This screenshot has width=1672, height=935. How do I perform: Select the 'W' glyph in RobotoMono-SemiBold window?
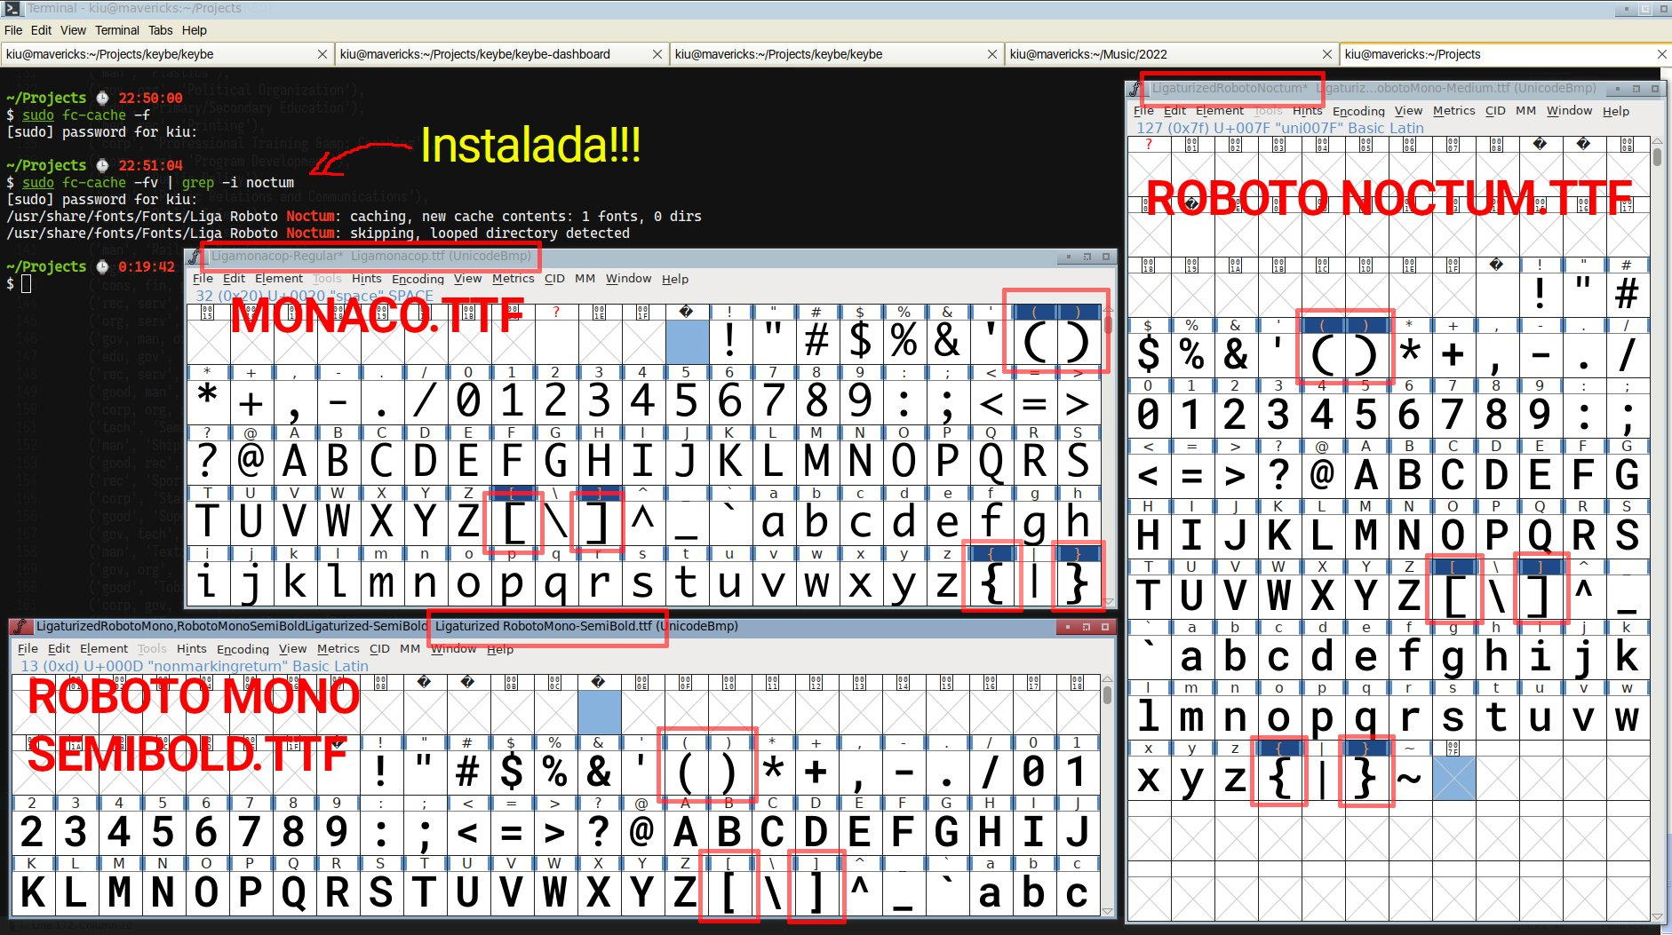(x=554, y=892)
